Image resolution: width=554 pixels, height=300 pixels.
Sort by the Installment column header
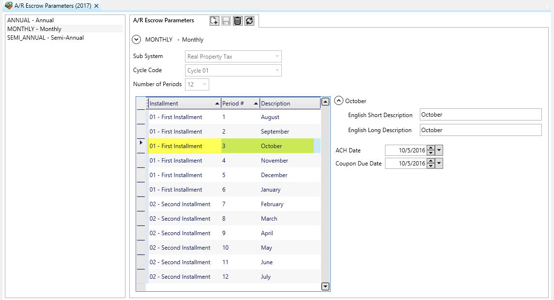click(182, 104)
